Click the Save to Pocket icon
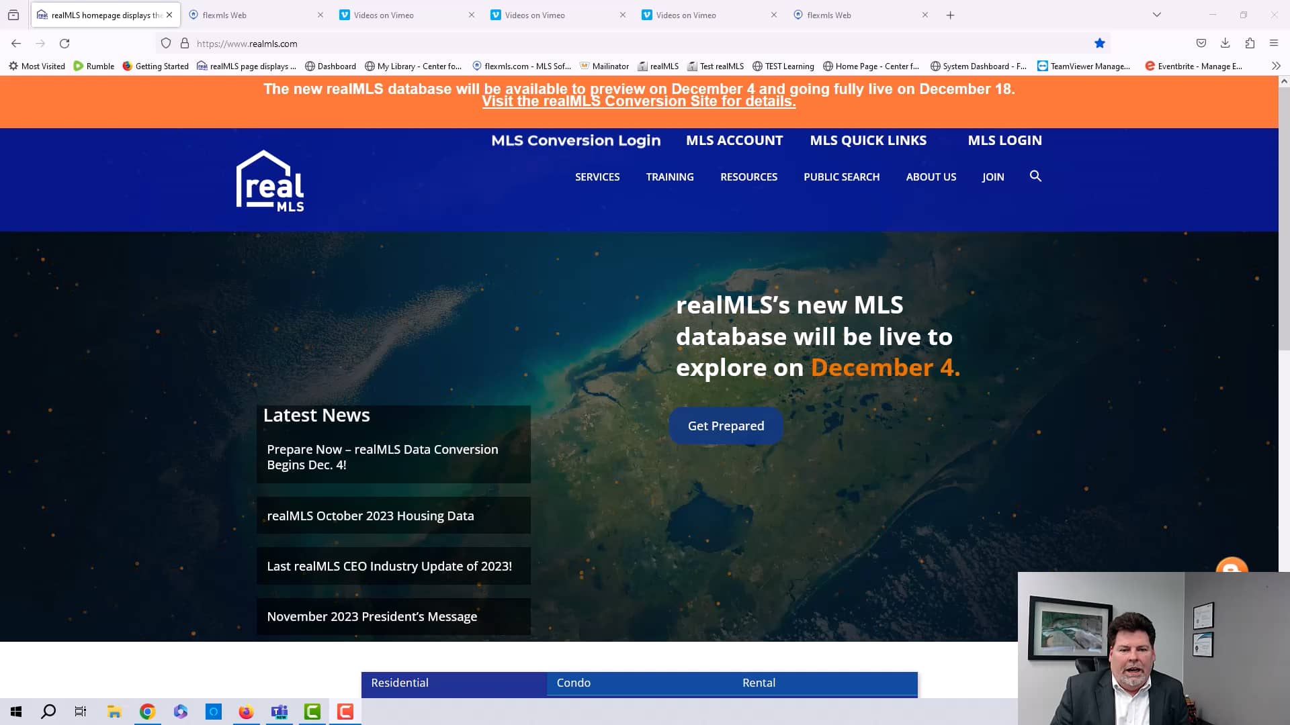The width and height of the screenshot is (1290, 725). 1201,44
